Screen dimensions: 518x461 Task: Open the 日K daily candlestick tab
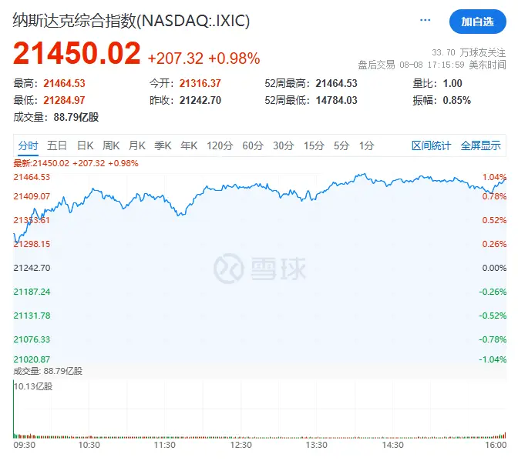[x=86, y=145]
